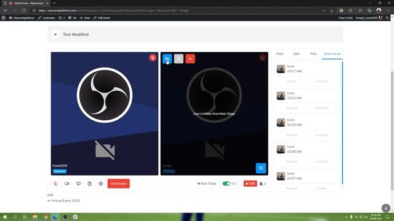Open OBS Studio from the taskbar

tap(65, 217)
